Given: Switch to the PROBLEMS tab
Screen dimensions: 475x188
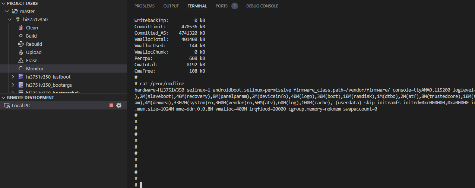Looking at the screenshot, I should click(145, 6).
